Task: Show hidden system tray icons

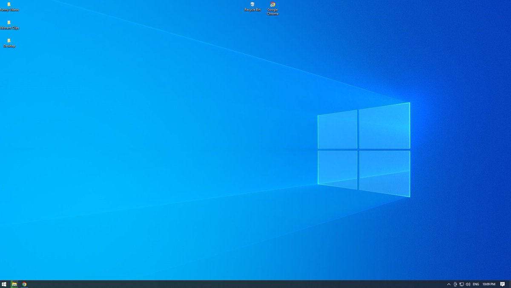Action: pyautogui.click(x=448, y=284)
